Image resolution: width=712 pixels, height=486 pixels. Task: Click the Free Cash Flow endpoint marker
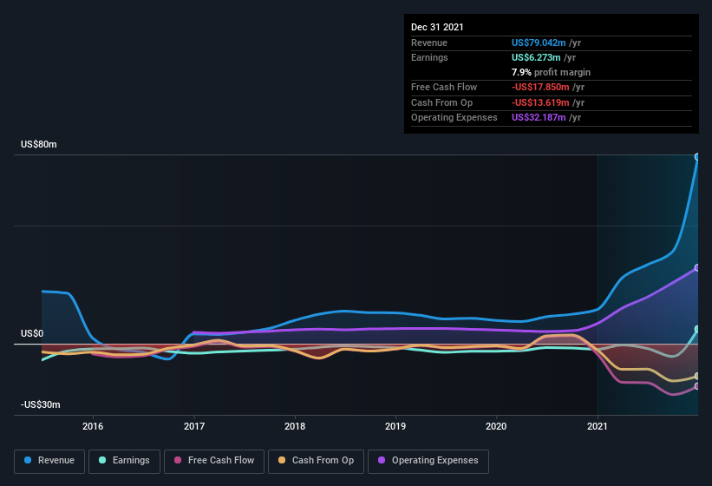pos(697,386)
